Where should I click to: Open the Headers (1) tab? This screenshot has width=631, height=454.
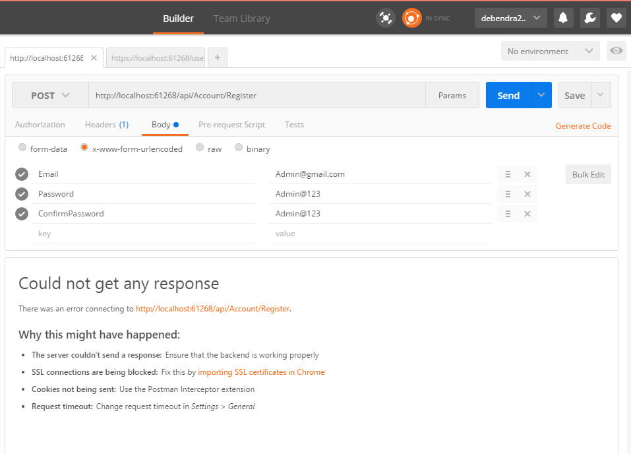[x=107, y=125]
